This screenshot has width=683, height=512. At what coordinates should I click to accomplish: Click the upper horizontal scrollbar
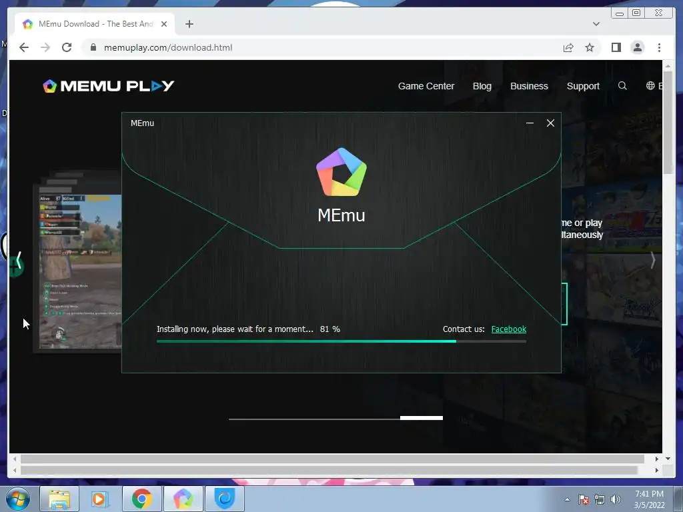[x=332, y=459]
